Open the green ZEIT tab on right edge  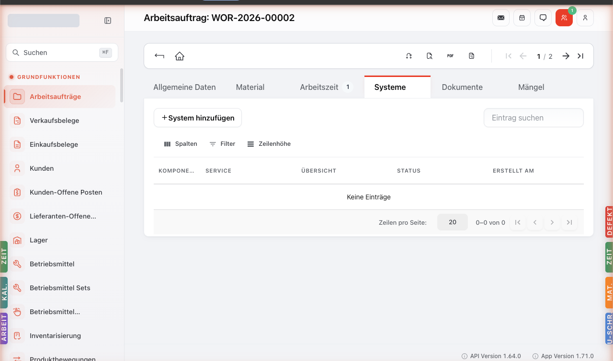pyautogui.click(x=609, y=257)
